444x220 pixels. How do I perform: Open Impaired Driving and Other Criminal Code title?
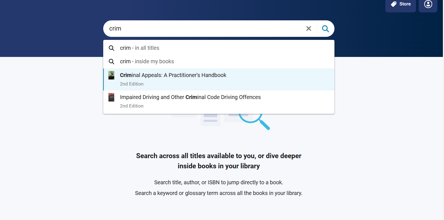coord(190,97)
